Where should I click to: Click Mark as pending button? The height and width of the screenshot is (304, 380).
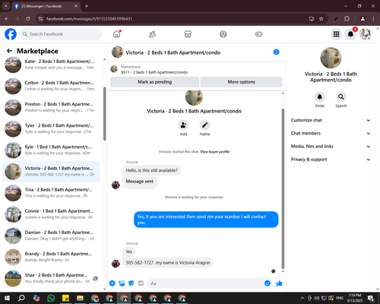pyautogui.click(x=155, y=82)
